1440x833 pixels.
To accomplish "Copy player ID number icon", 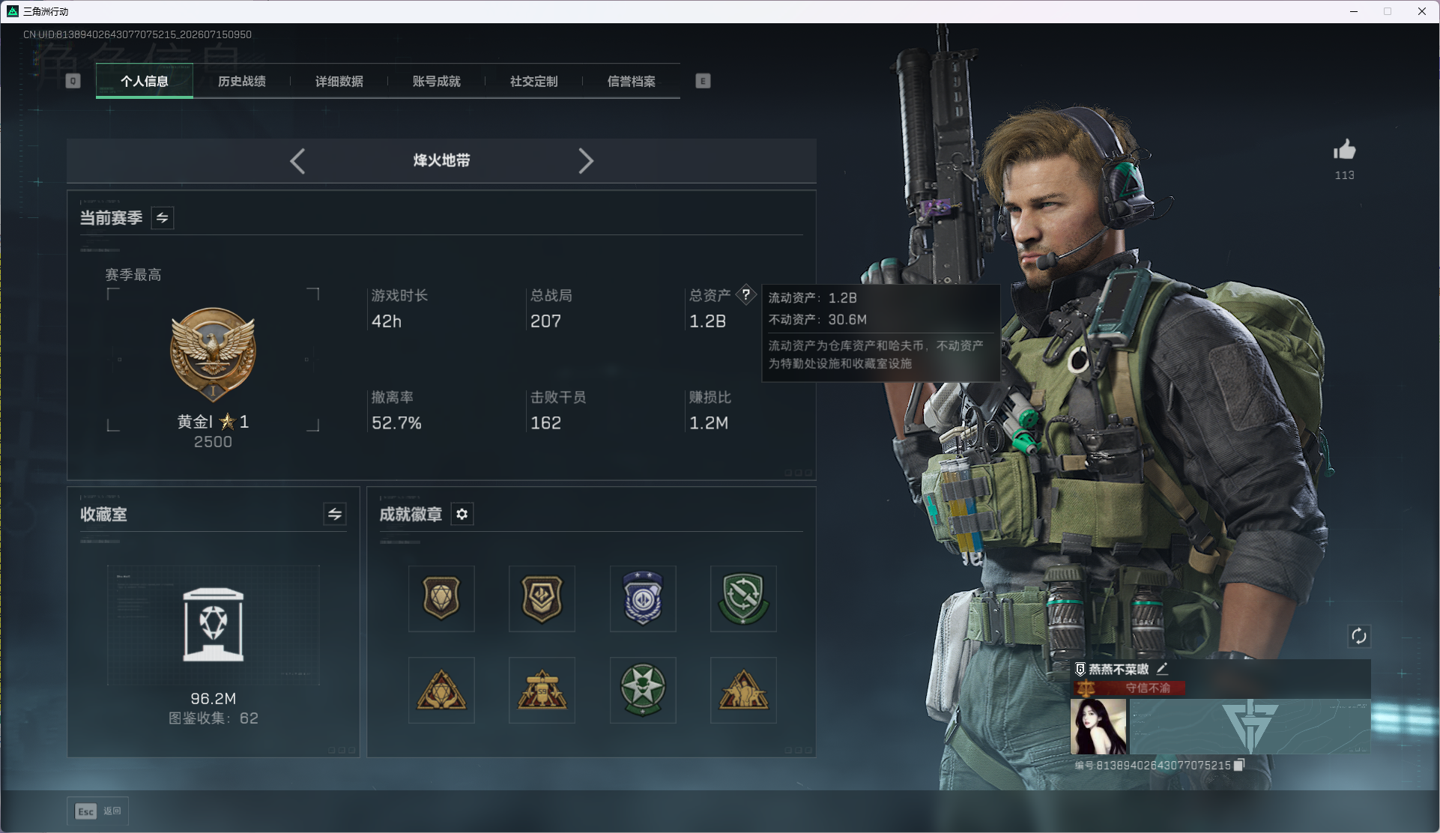I will coord(1239,765).
